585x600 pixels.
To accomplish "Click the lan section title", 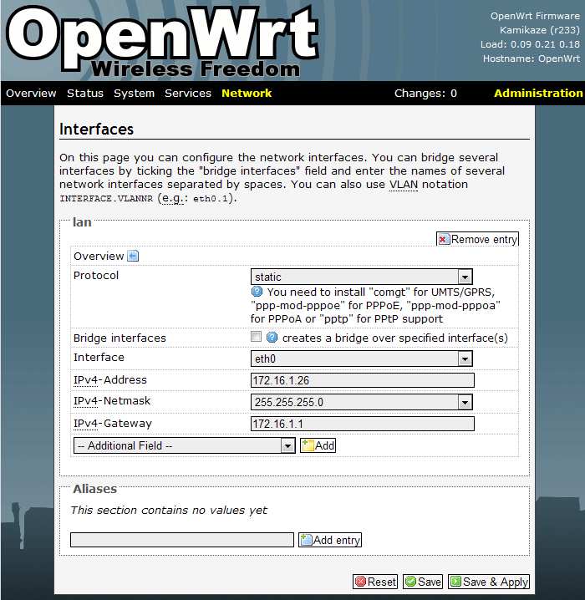I will (x=82, y=222).
